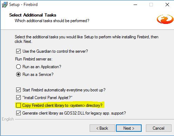Toggle Start Firebird automatically on boot checkbox
This screenshot has height=136, width=174.
coord(18,90)
